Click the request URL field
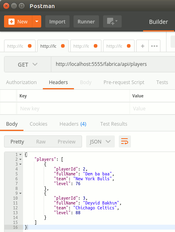 pos(113,64)
